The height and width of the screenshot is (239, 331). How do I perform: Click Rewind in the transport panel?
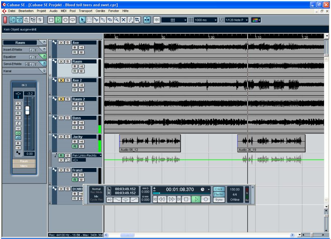(x=162, y=199)
